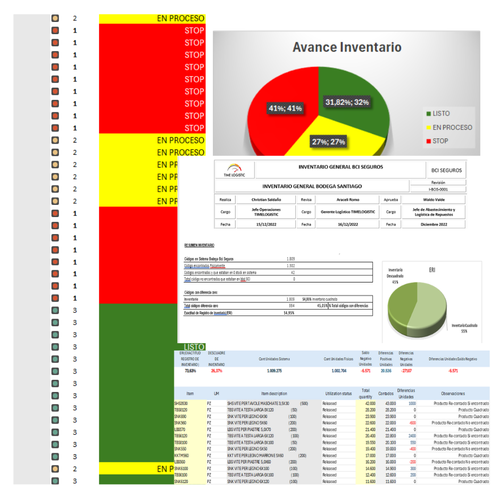Click the first red status icon below the top row
This screenshot has width=499, height=499.
tap(55, 30)
